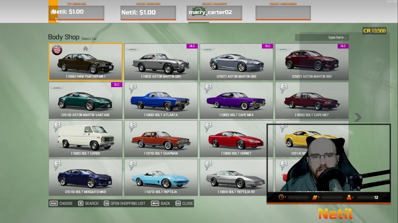The width and height of the screenshot is (398, 223).
Task: Click Bolt logo on Bolt Chapman card
Action: pos(133,127)
